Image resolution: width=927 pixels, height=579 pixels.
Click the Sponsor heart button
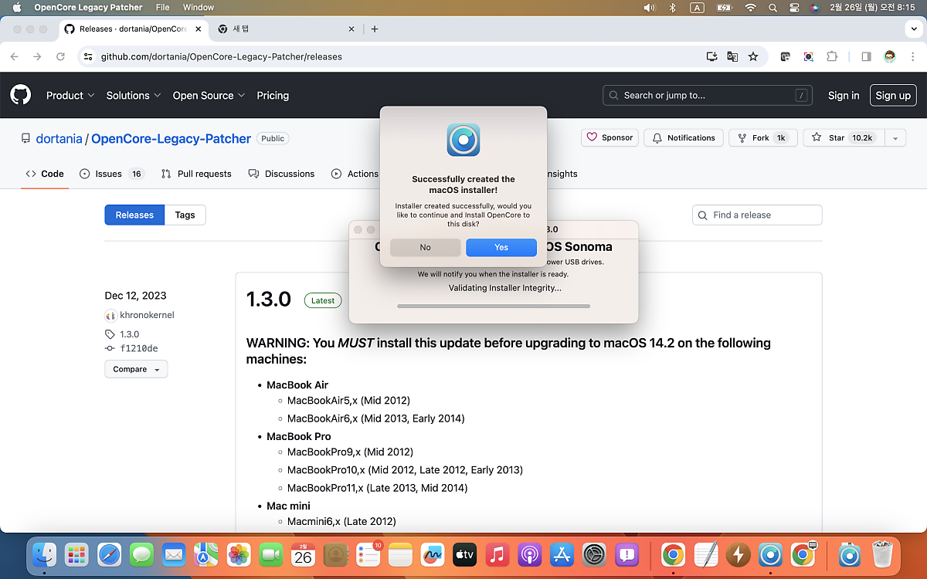(610, 137)
